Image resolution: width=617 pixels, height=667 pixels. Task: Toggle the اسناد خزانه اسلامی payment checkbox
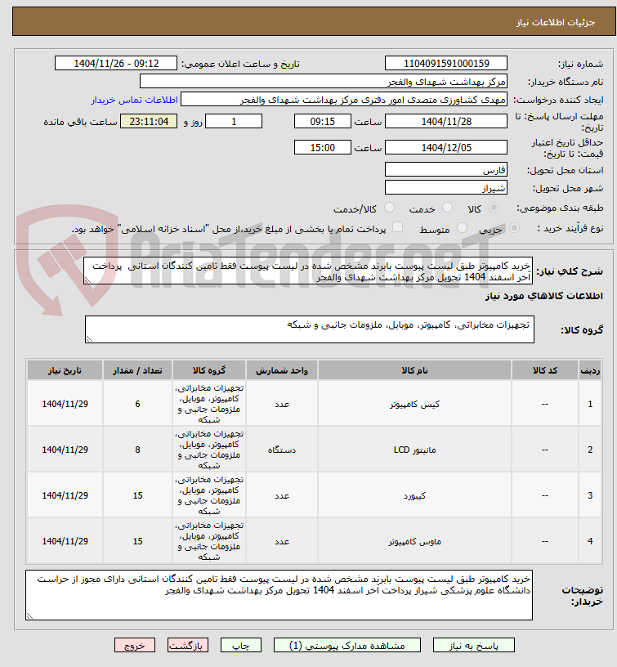coord(397,227)
